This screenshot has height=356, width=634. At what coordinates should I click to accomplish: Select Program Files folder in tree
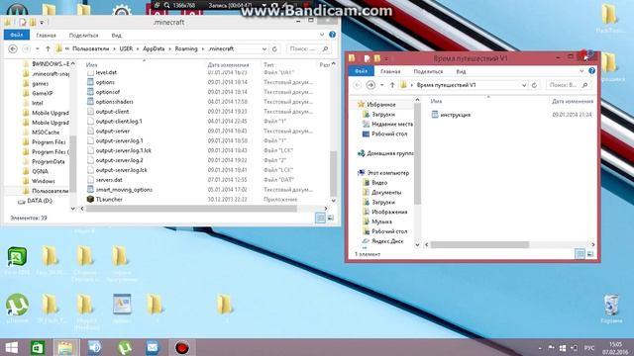[49, 142]
